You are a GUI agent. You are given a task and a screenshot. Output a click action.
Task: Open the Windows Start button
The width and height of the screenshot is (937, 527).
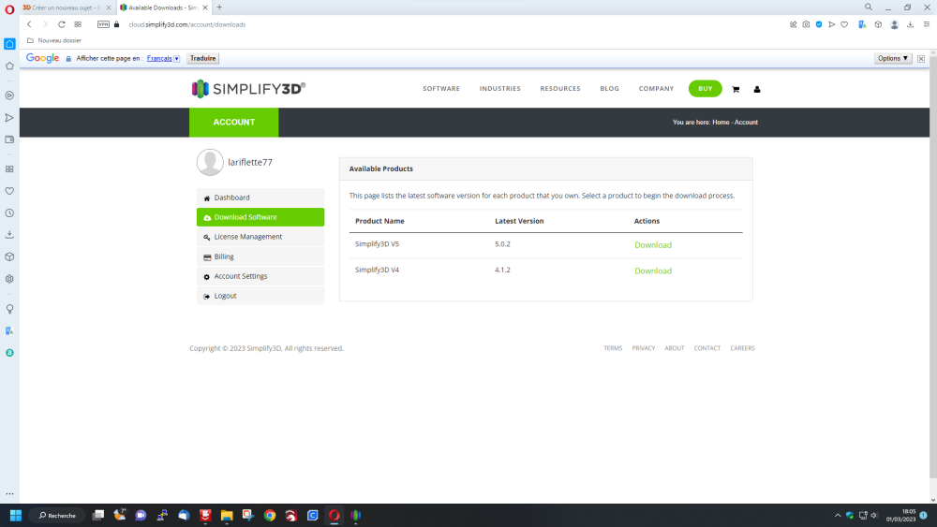click(16, 515)
